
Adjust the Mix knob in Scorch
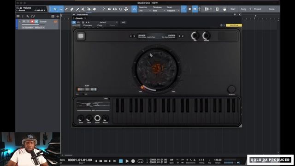tap(195, 36)
